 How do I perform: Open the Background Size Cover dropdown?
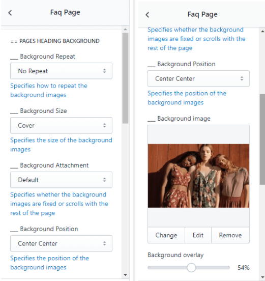[61, 125]
